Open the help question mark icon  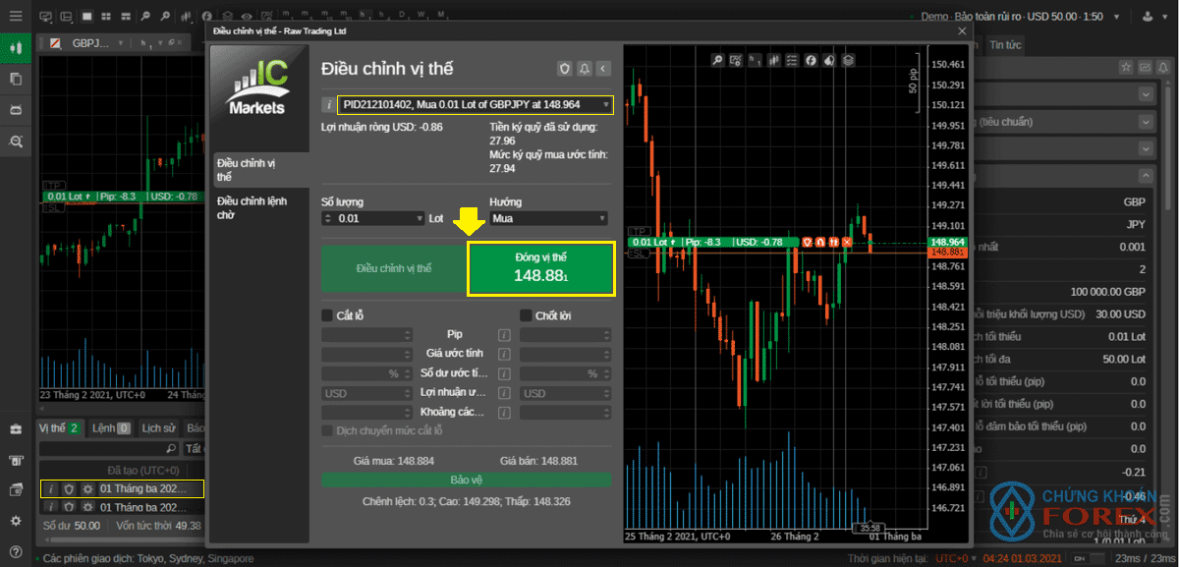tap(15, 551)
